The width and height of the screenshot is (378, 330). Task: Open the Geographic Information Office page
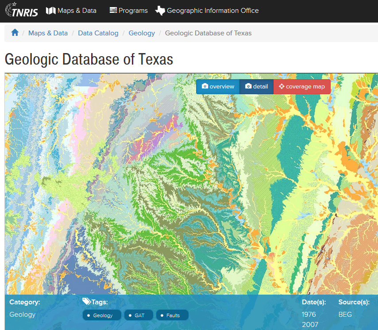(x=212, y=10)
